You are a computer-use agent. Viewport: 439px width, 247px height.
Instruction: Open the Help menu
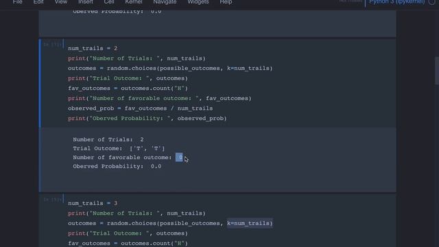tap(226, 2)
